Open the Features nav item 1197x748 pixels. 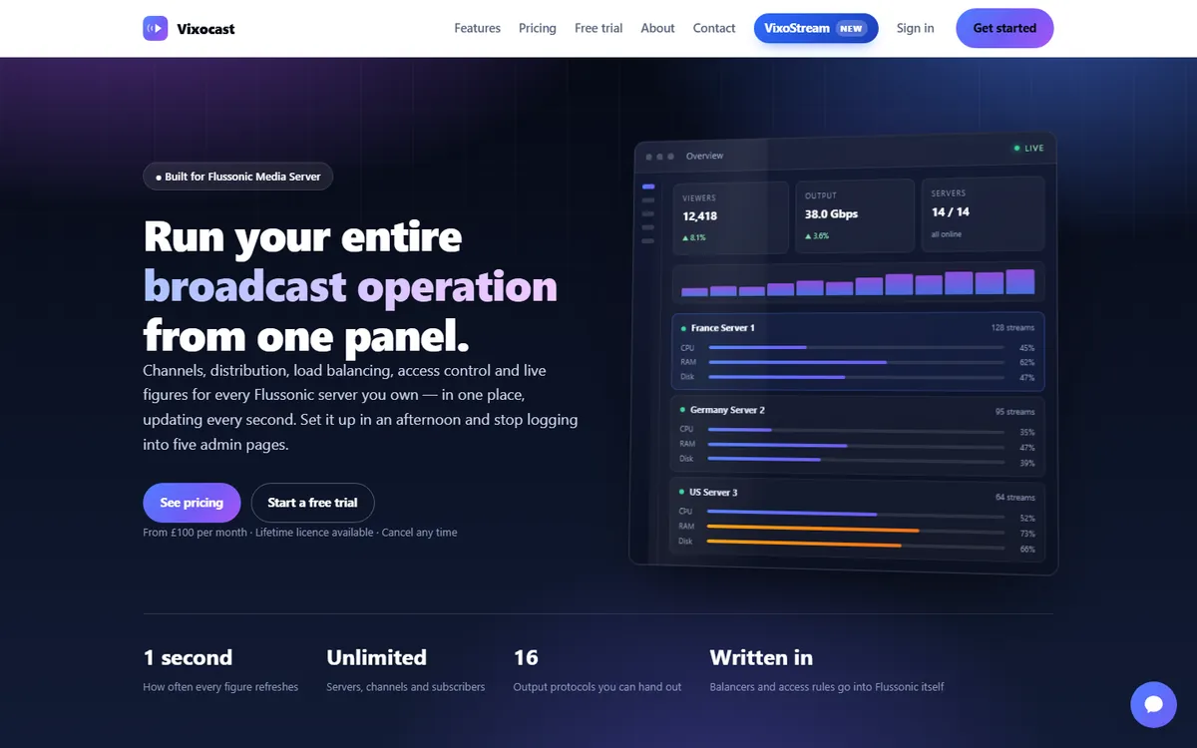point(478,28)
